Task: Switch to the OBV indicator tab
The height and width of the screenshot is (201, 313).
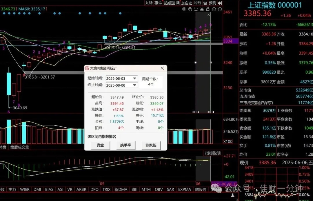Action: 159,189
